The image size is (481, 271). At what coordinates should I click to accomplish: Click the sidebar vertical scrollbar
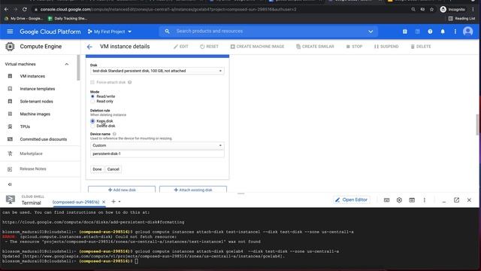[78, 68]
